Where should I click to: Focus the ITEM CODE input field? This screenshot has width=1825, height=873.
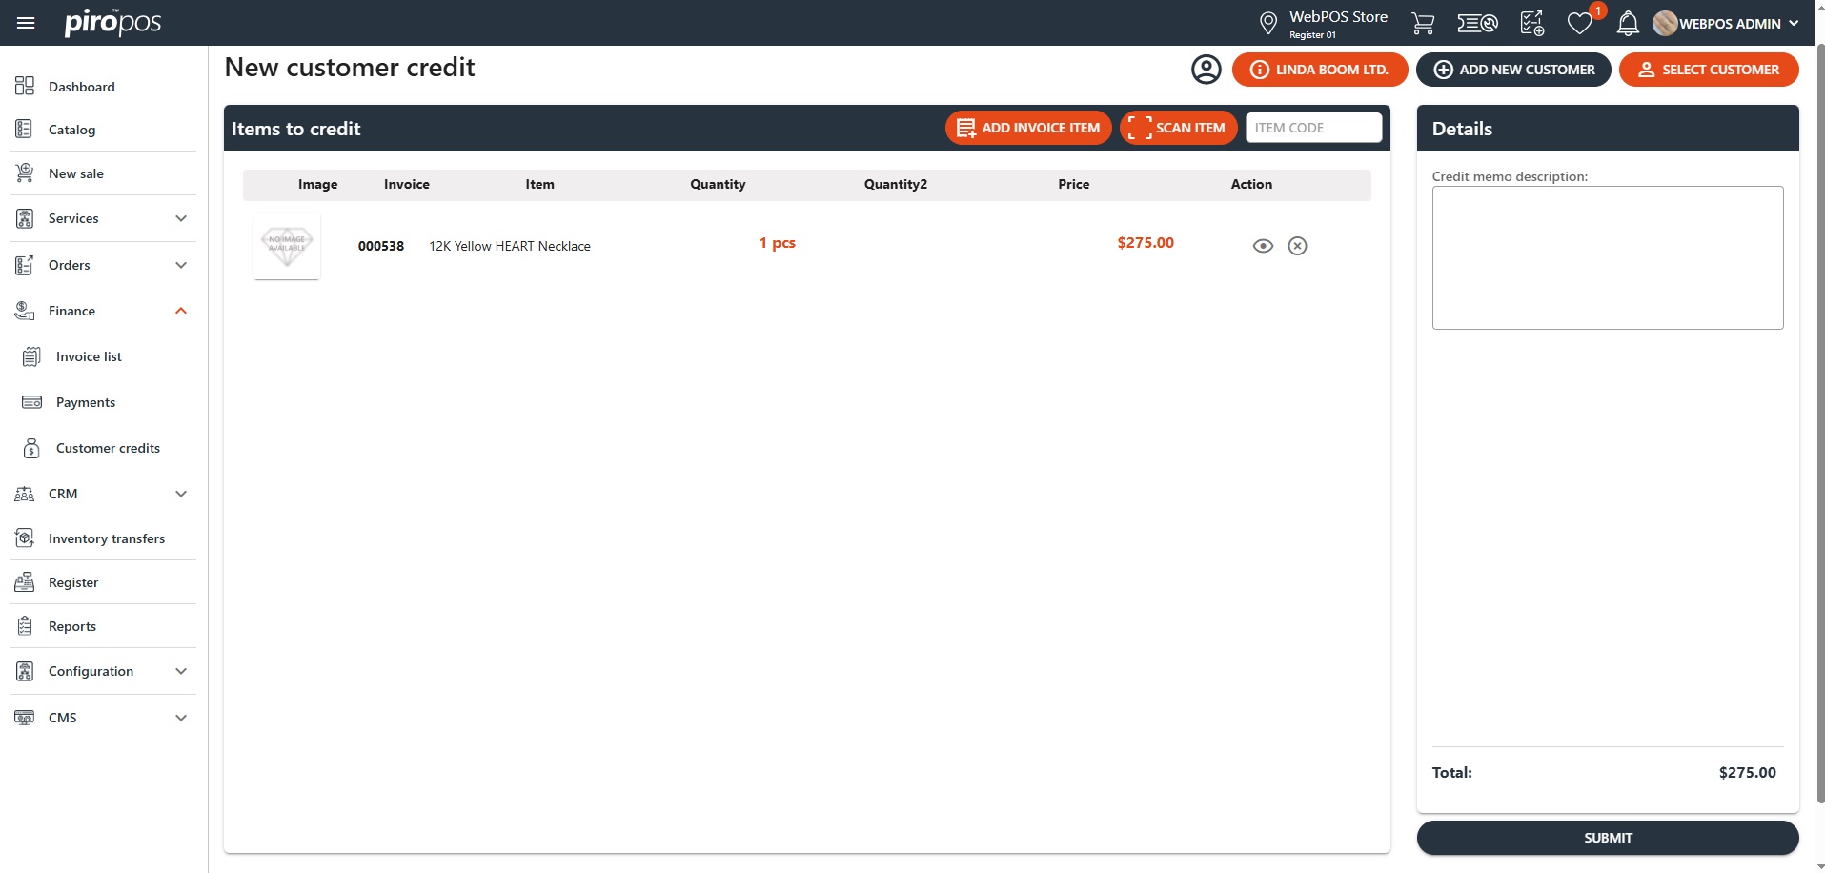click(x=1313, y=128)
